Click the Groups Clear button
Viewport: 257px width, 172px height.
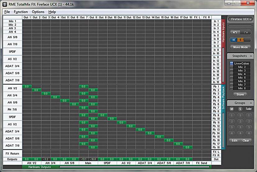point(246,141)
